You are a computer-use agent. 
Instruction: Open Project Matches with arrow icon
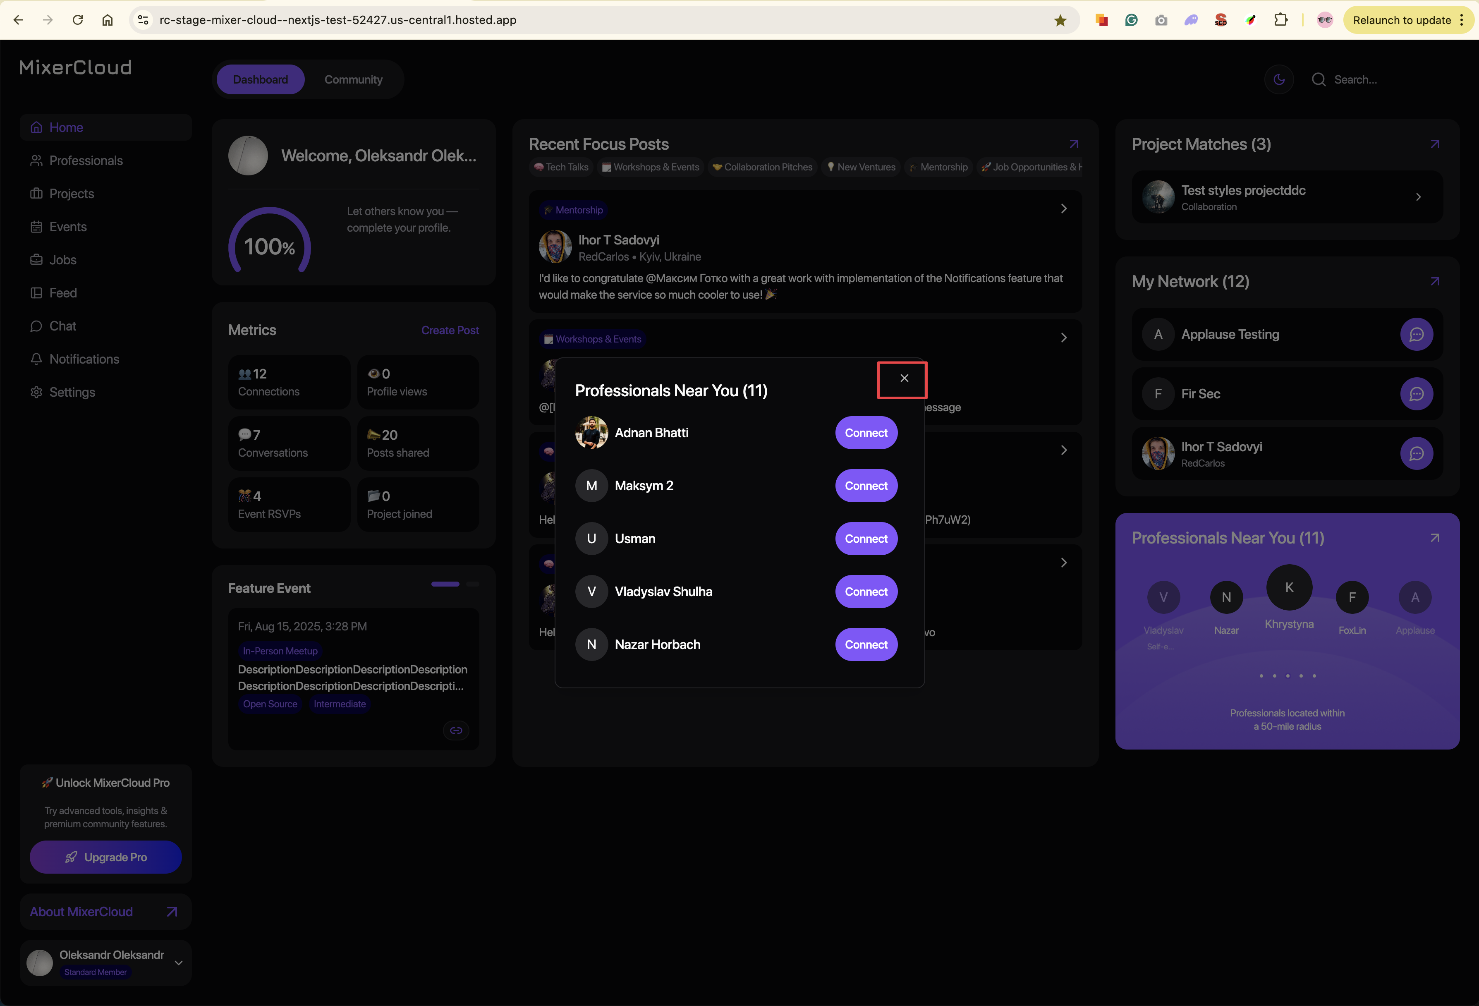point(1434,144)
